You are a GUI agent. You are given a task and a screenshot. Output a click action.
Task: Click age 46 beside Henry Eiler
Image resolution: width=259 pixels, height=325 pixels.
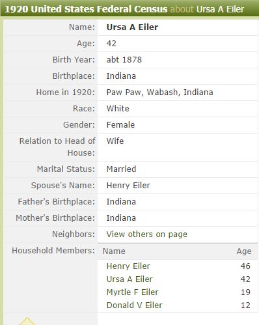[245, 266]
